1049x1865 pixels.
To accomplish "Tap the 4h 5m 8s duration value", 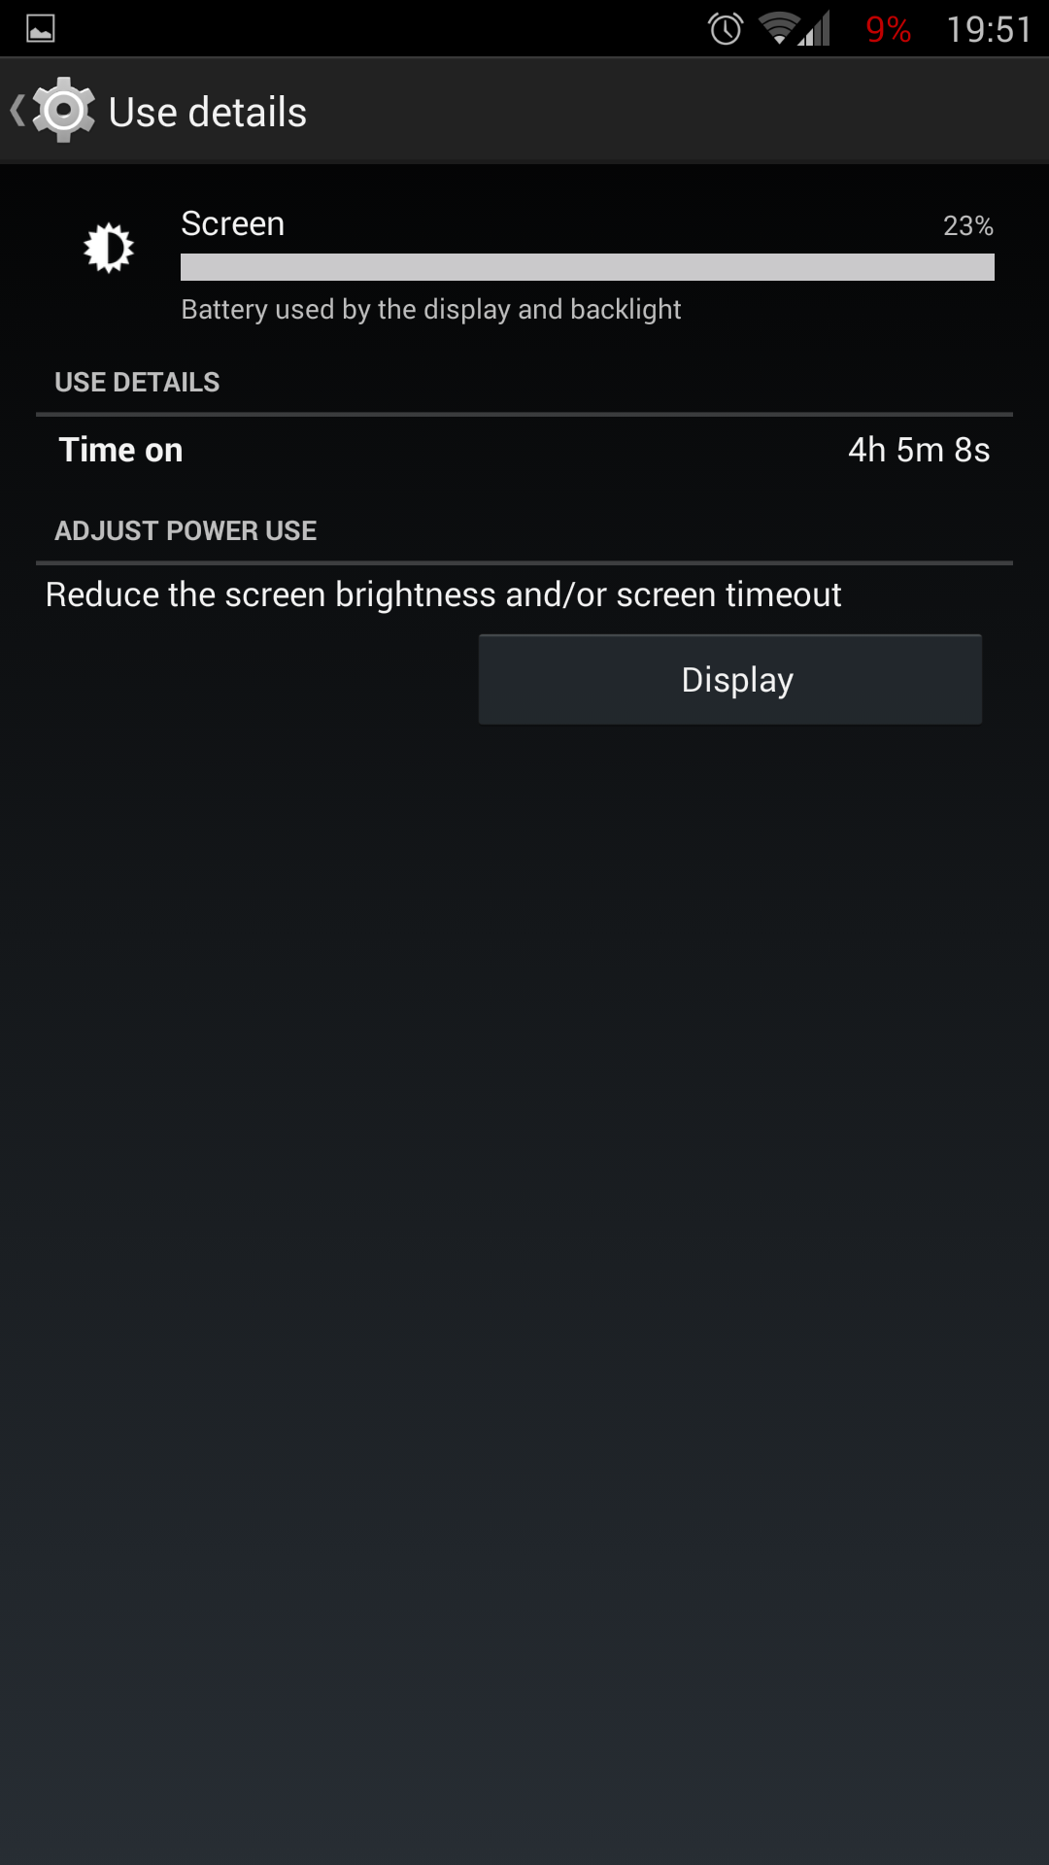I will pyautogui.click(x=919, y=451).
